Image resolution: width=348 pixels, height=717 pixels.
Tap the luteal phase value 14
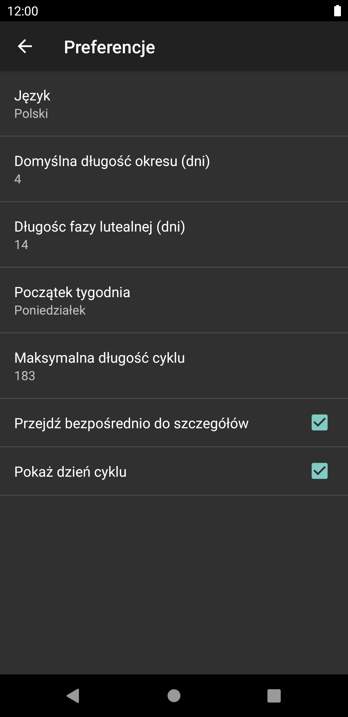21,245
